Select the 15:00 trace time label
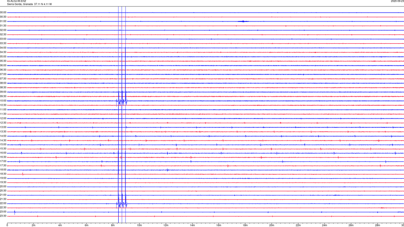The height and width of the screenshot is (227, 404). (x=3, y=145)
